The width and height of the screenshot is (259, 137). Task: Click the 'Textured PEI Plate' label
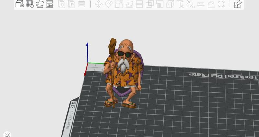[223, 76]
